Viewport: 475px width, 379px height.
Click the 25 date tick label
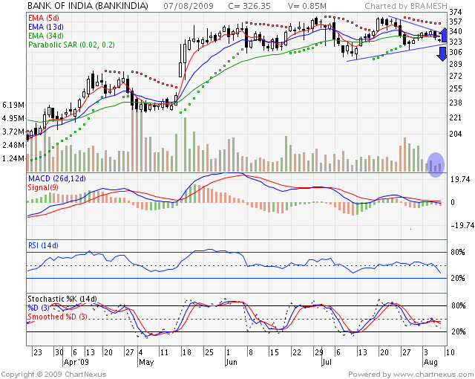point(209,352)
